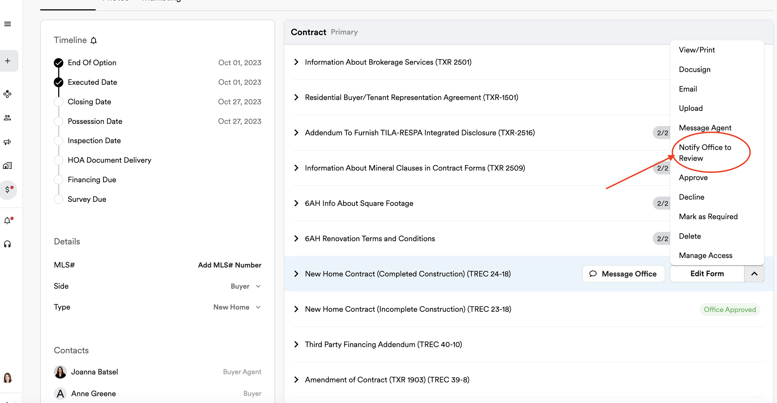
Task: Select Notify Office to Review
Action: pyautogui.click(x=705, y=152)
